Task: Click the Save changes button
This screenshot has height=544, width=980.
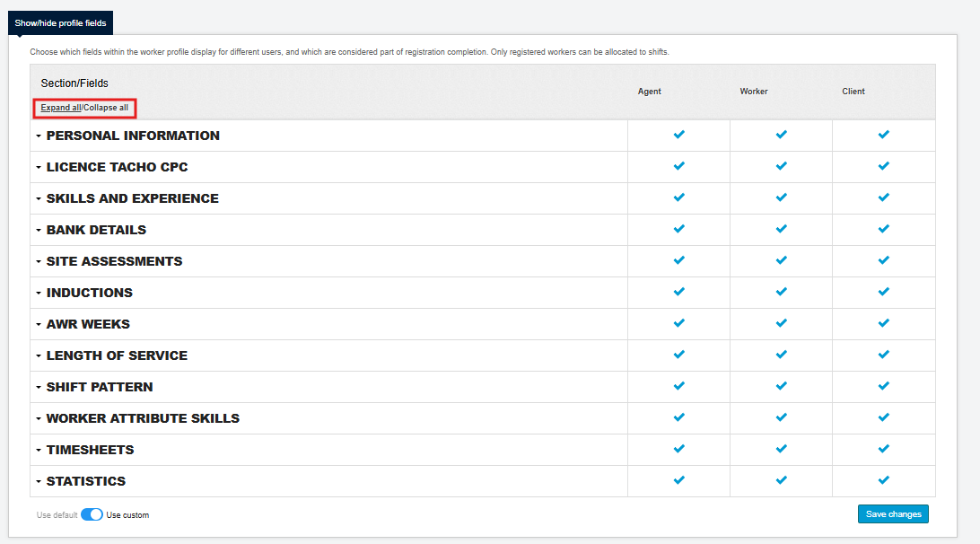Action: point(893,513)
